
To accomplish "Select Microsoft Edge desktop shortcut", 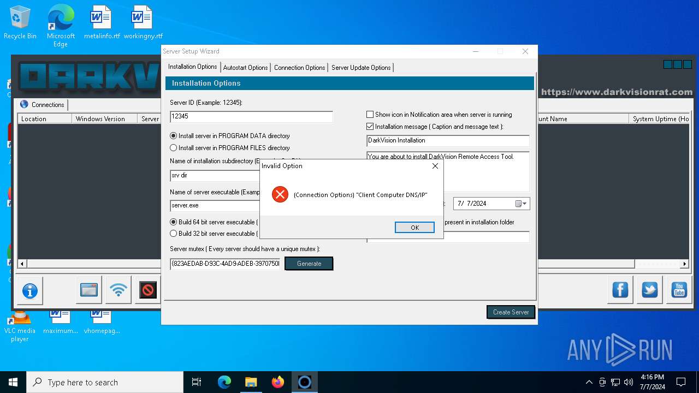I will (x=61, y=26).
